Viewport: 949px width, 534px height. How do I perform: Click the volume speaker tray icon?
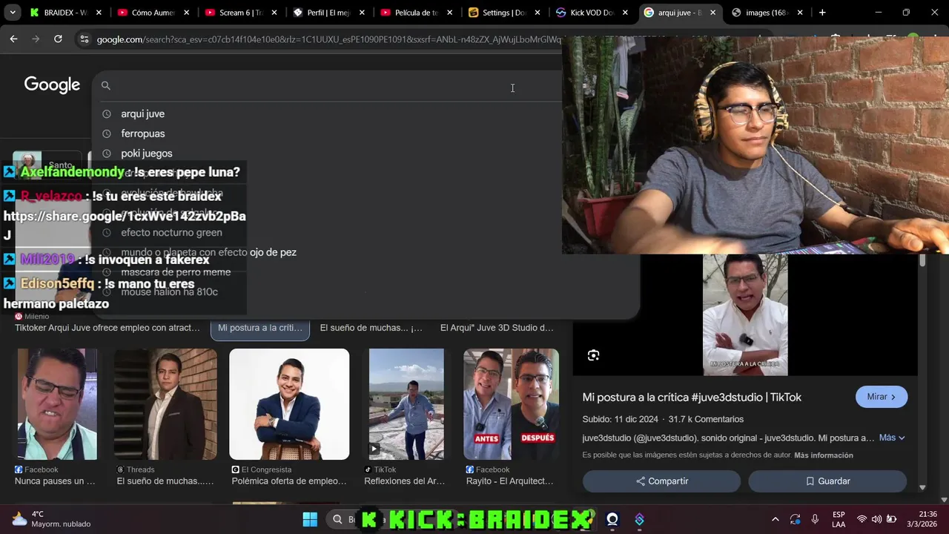877,519
